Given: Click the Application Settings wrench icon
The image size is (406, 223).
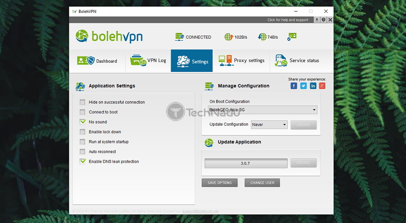Looking at the screenshot, I should click(80, 86).
